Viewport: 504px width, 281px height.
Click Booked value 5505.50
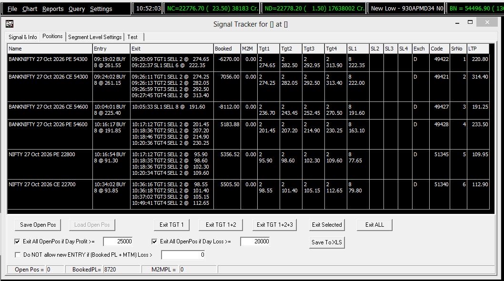(230, 184)
